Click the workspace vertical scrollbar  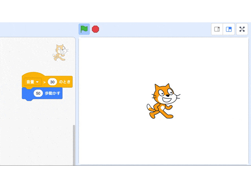[74, 145]
